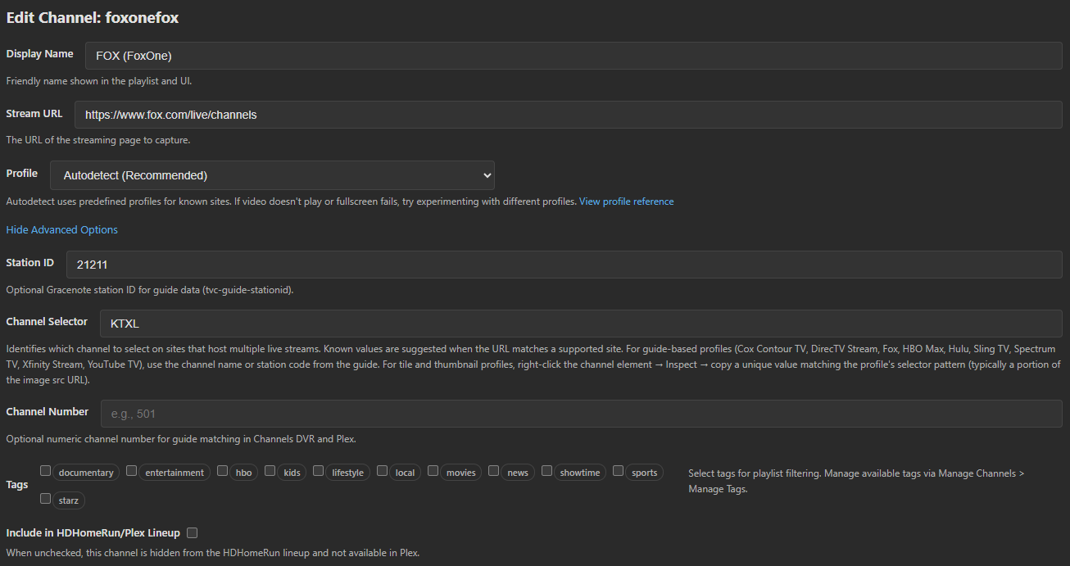Focus the Stream URL text field
1070x566 pixels.
568,115
